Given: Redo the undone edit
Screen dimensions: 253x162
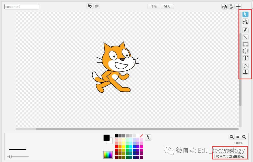Looking at the screenshot, I should (x=97, y=6).
